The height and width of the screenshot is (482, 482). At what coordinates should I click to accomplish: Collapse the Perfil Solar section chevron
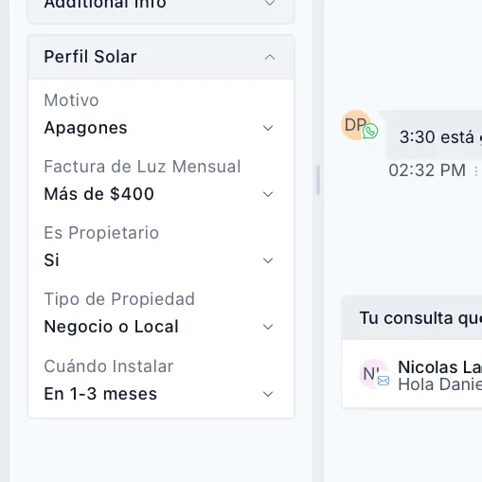coord(270,58)
